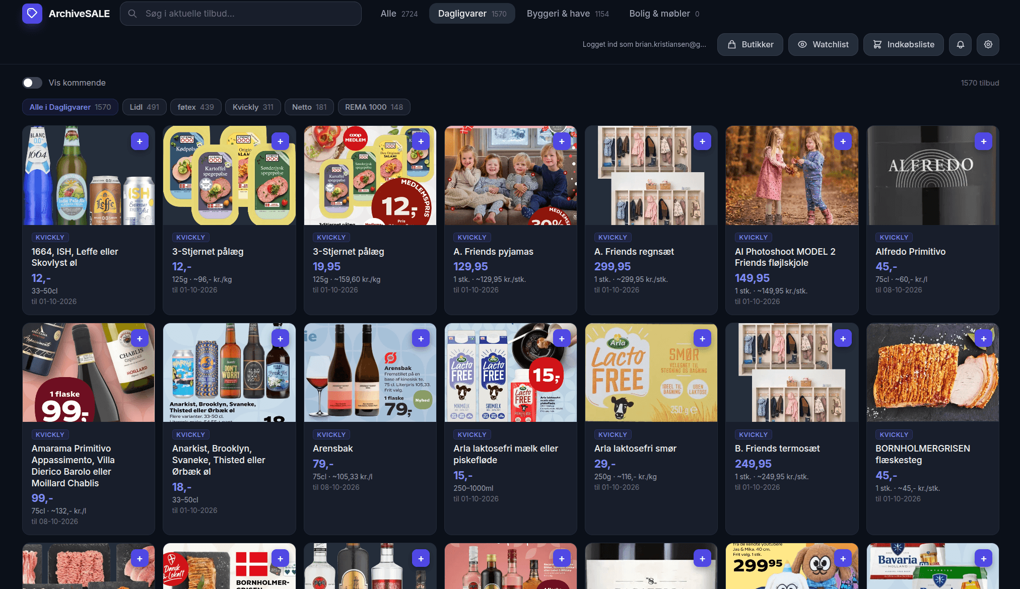Add Arensbak to shopping list
The image size is (1020, 589).
[421, 339]
